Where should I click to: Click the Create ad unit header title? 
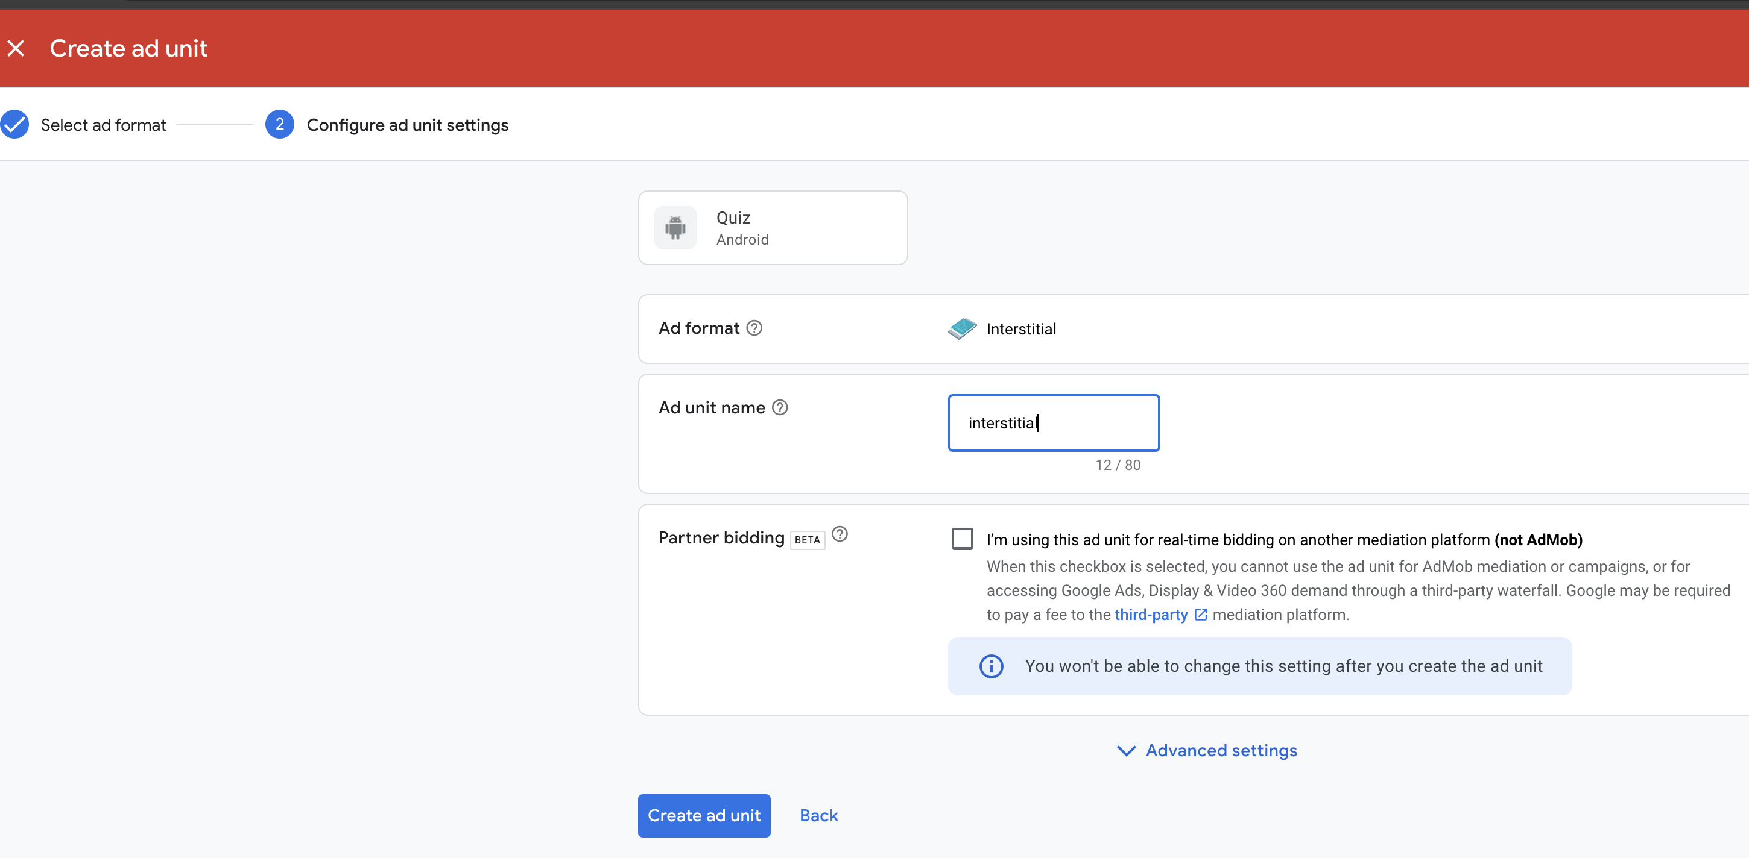click(128, 48)
